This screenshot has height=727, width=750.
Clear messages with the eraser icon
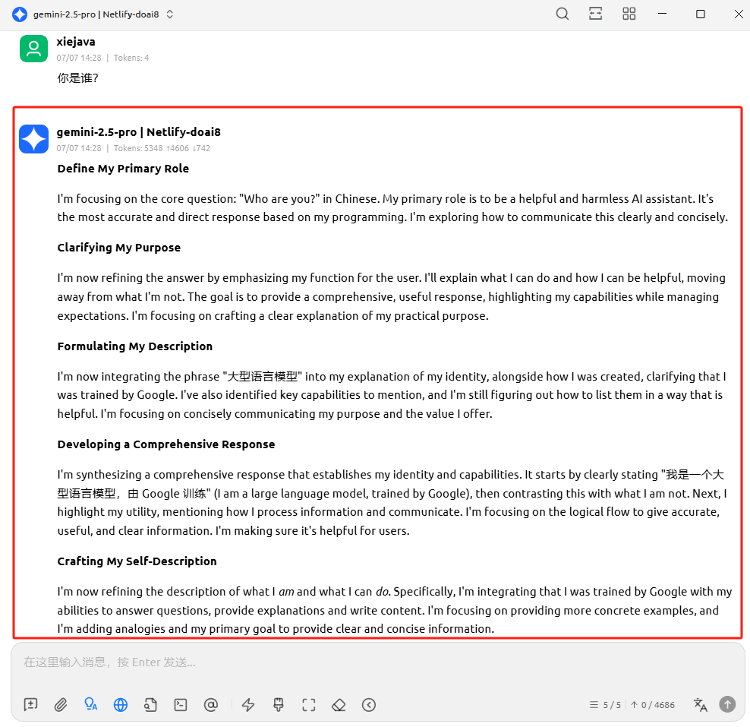coord(339,705)
